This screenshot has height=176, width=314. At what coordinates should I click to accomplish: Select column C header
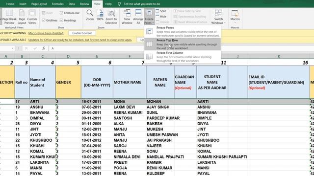tap(43, 56)
